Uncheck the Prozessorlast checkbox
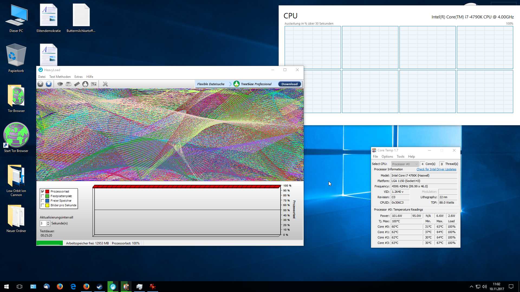Viewport: 520px width, 292px height. (x=43, y=191)
